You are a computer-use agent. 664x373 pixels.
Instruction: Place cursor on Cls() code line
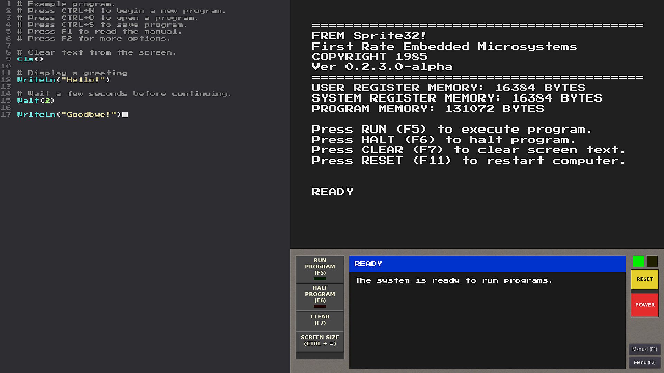[x=30, y=59]
